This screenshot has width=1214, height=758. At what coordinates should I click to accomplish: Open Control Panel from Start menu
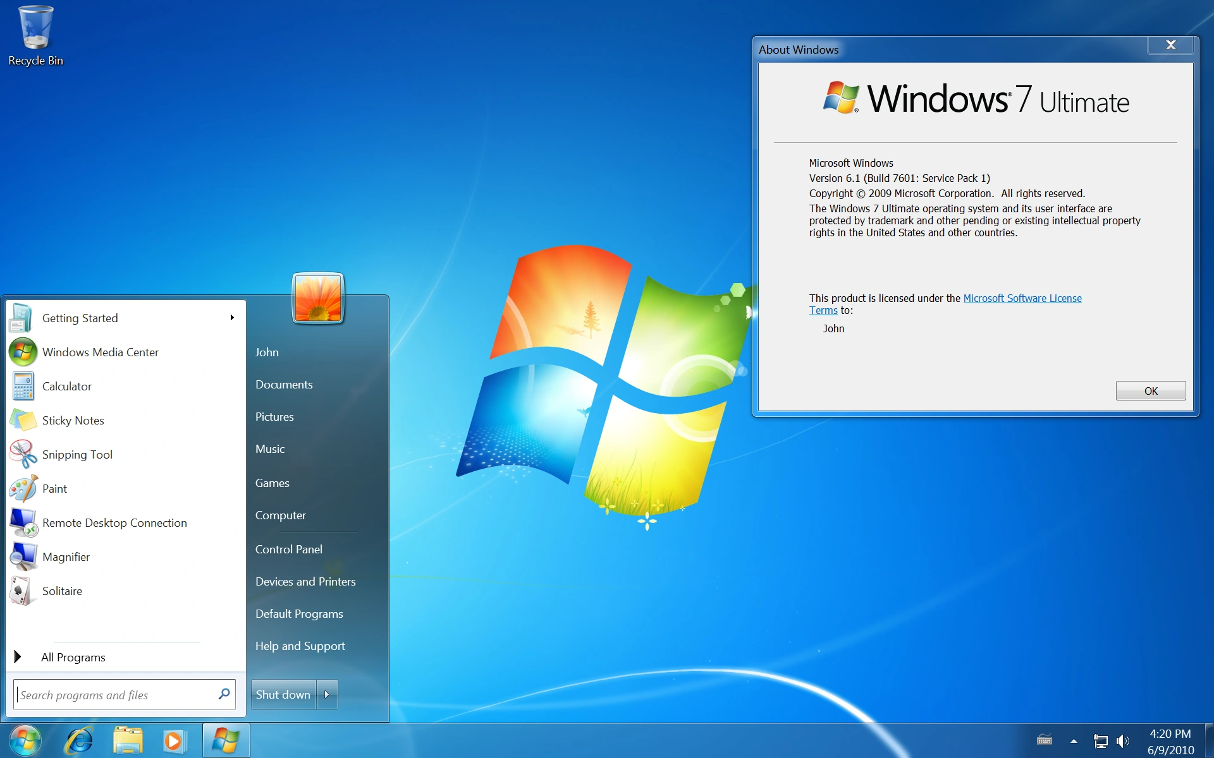(289, 549)
